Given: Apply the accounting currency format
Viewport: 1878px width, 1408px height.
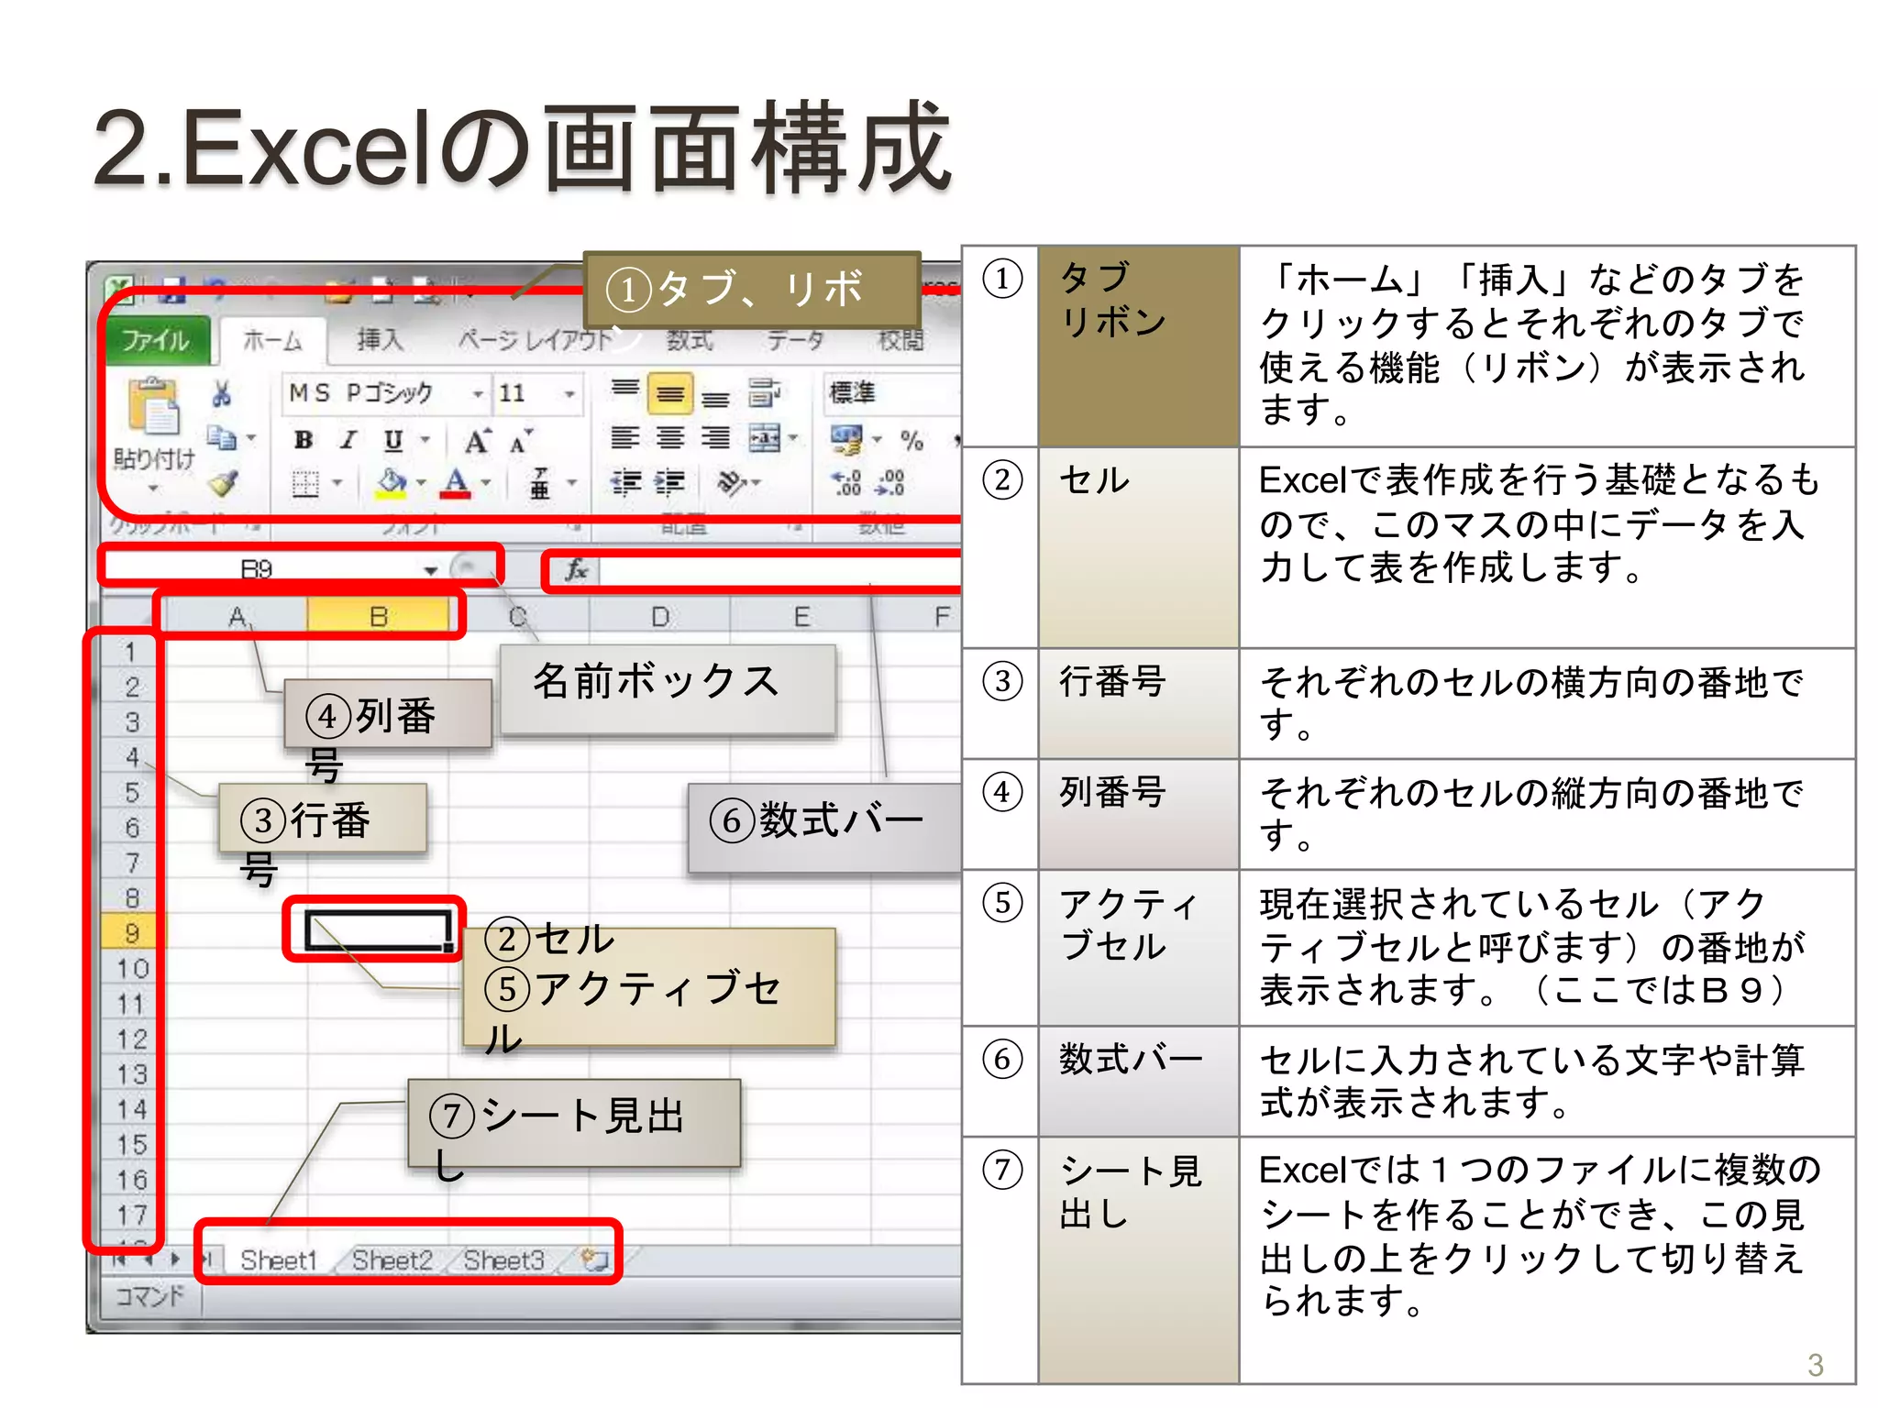Looking at the screenshot, I should coord(845,439).
